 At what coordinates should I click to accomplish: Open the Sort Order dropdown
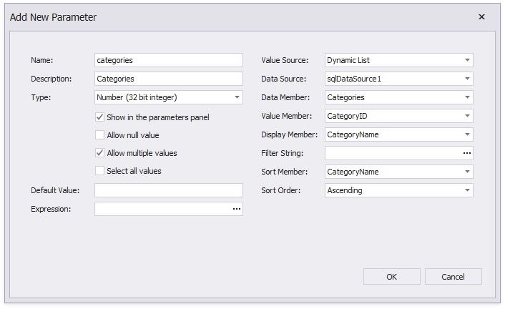click(466, 190)
